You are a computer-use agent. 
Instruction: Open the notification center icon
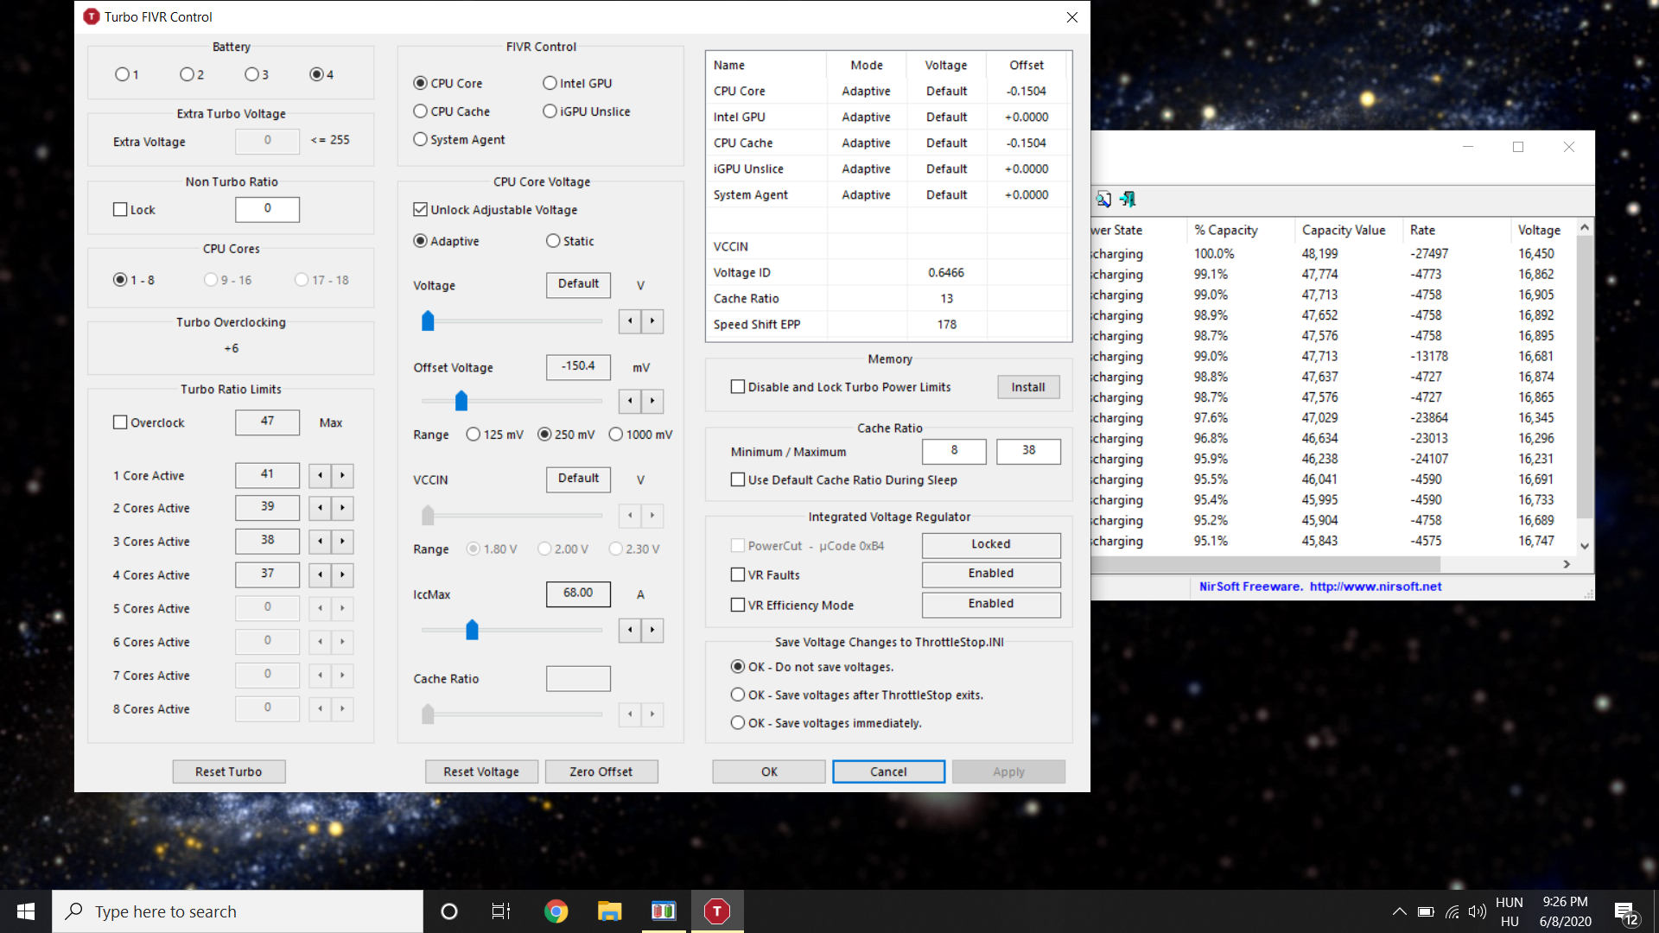click(1626, 913)
